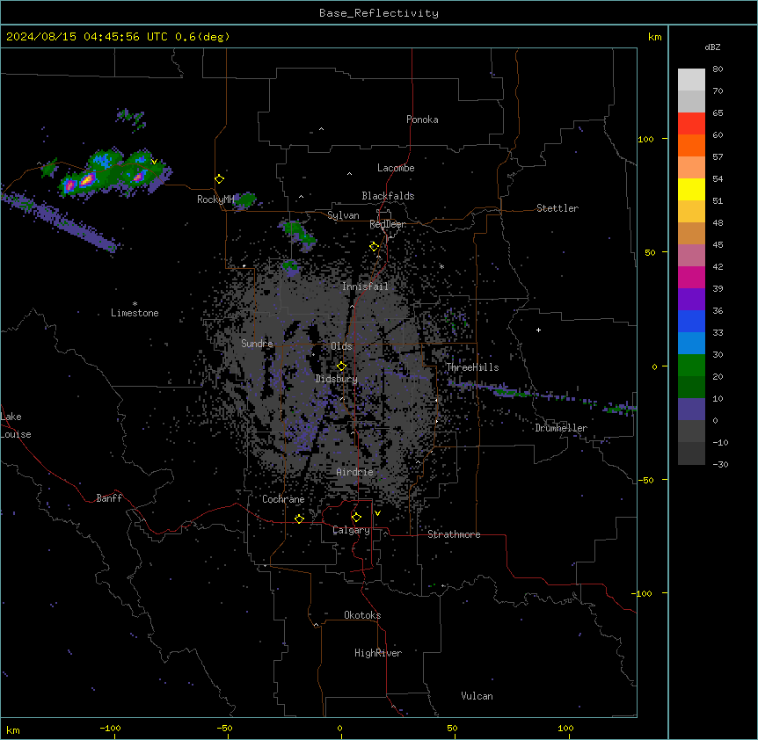Select the Olds city label
This screenshot has width=758, height=740.
tap(341, 346)
